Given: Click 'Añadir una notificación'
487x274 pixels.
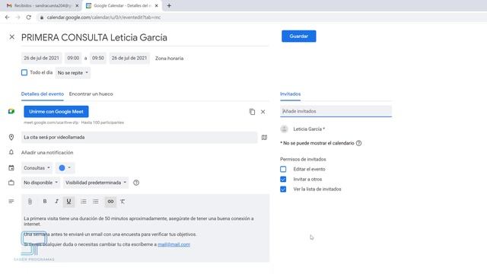Looking at the screenshot, I should pyautogui.click(x=47, y=153).
